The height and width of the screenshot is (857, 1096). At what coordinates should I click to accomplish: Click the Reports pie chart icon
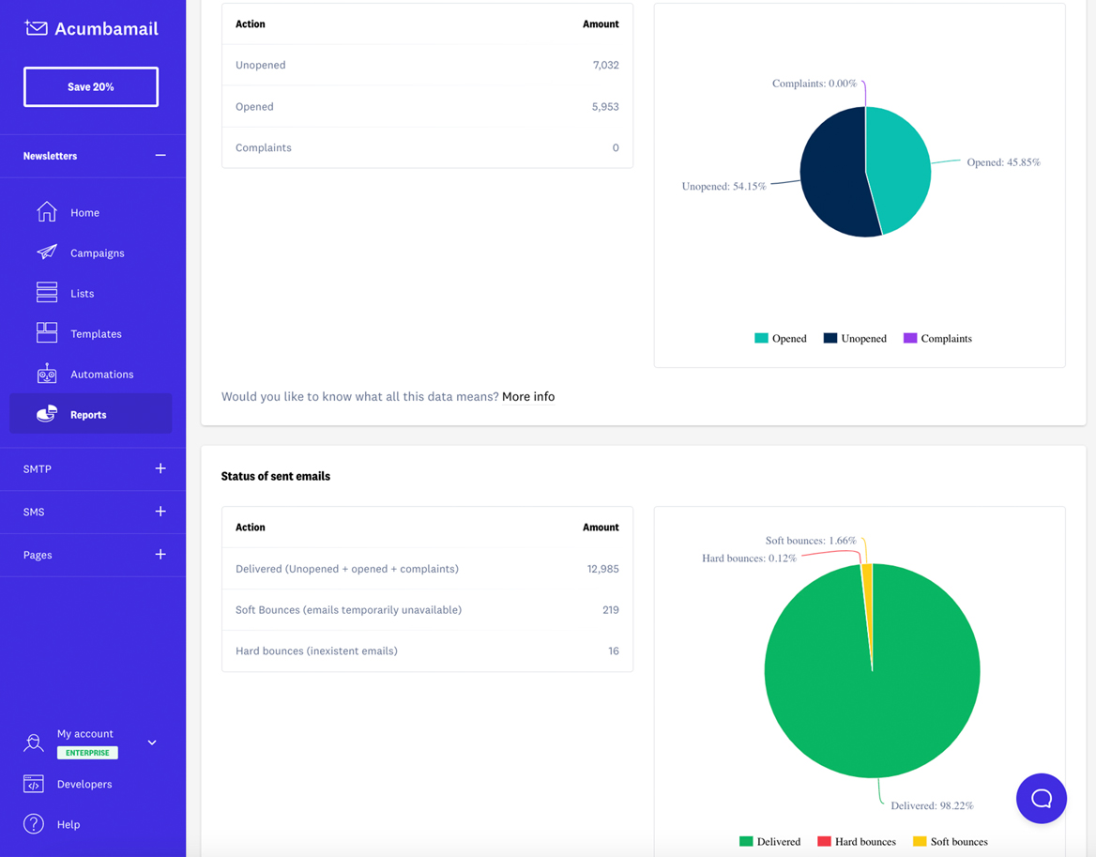[46, 413]
